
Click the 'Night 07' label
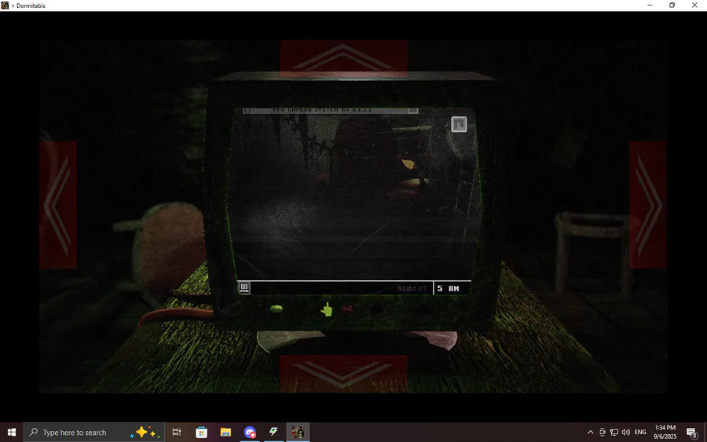tap(412, 288)
